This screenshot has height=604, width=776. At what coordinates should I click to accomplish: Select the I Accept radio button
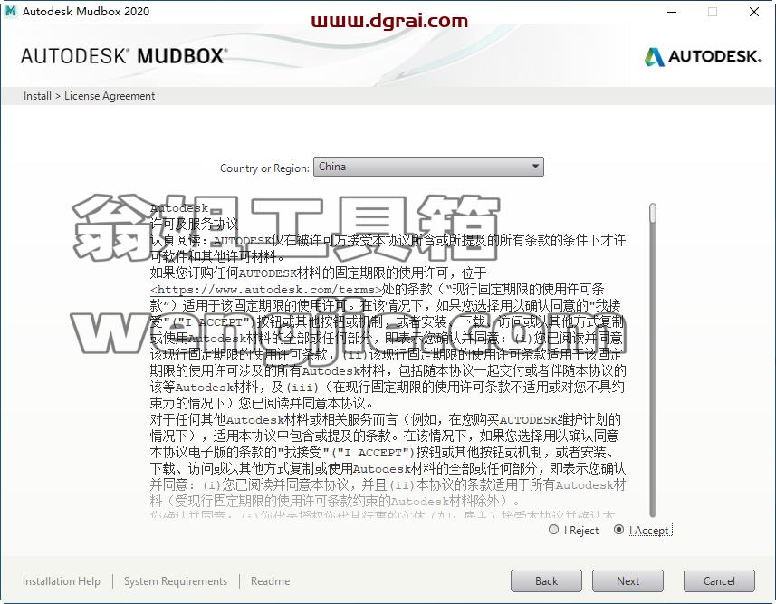tap(618, 530)
